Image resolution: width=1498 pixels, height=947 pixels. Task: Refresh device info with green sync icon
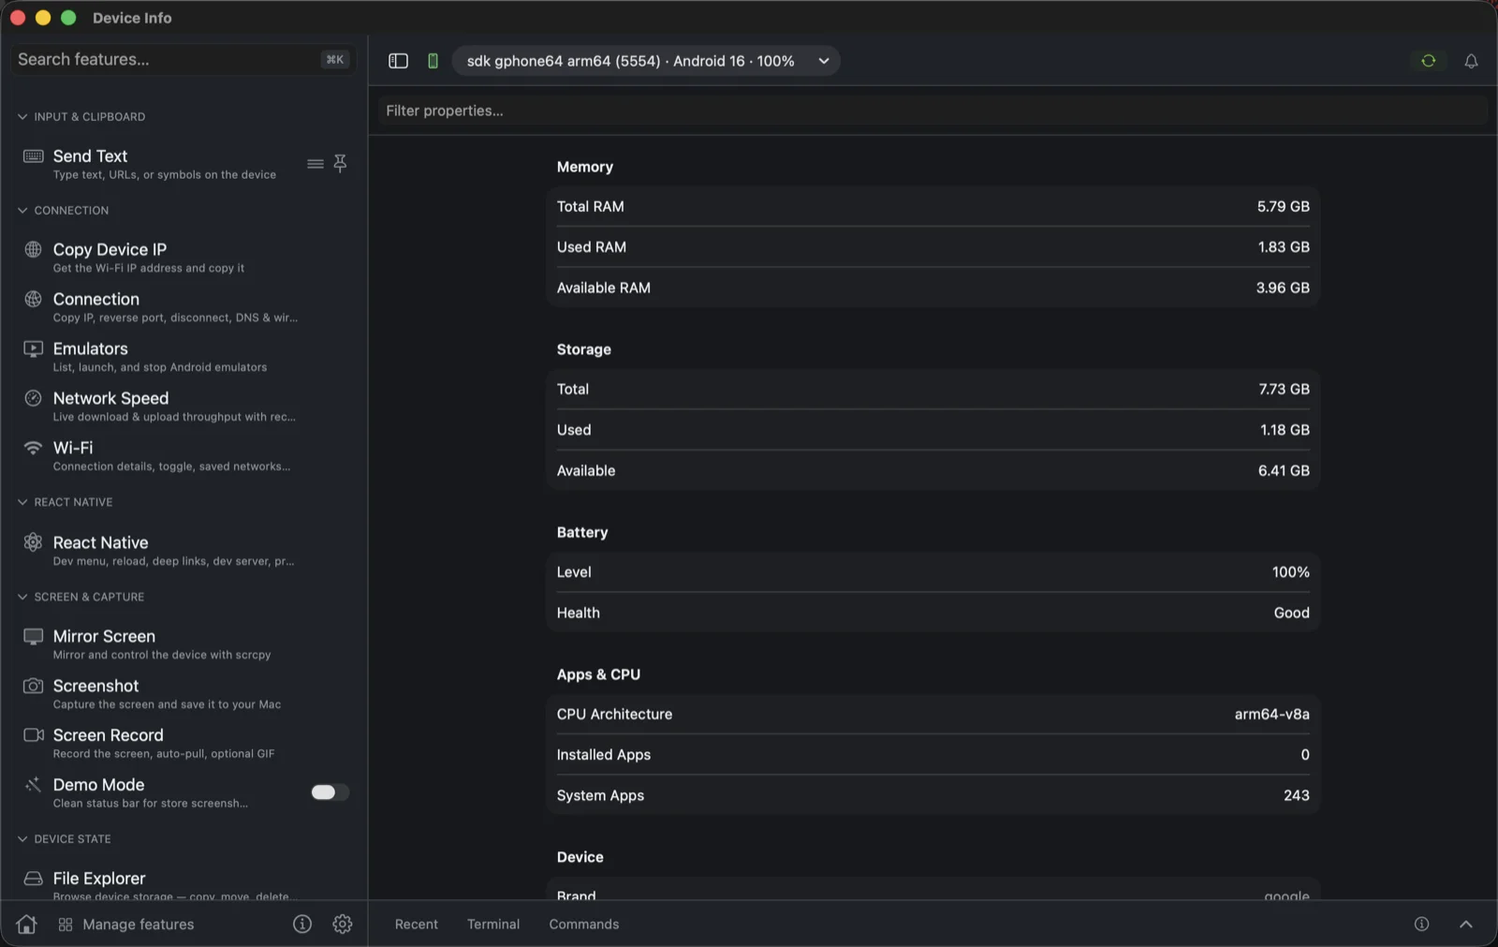point(1428,61)
